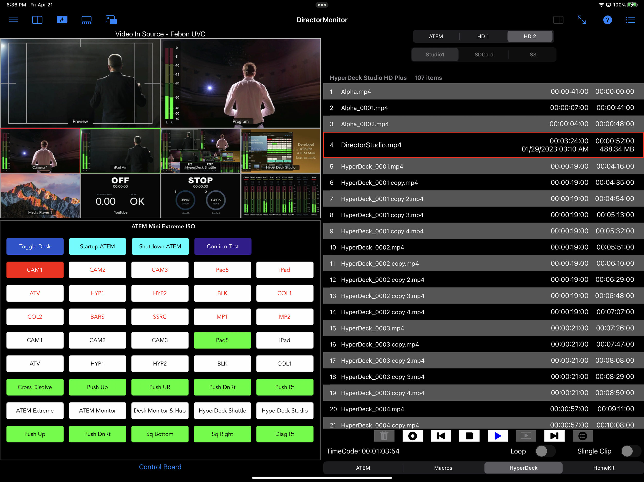Click the Wi-Fi status icon

click(x=601, y=5)
